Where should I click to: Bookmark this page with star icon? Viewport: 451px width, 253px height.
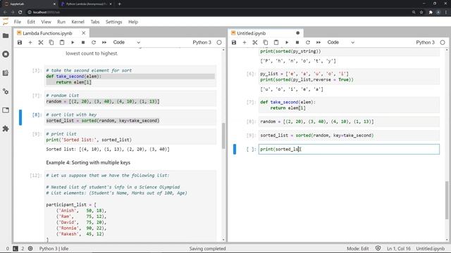[421, 13]
